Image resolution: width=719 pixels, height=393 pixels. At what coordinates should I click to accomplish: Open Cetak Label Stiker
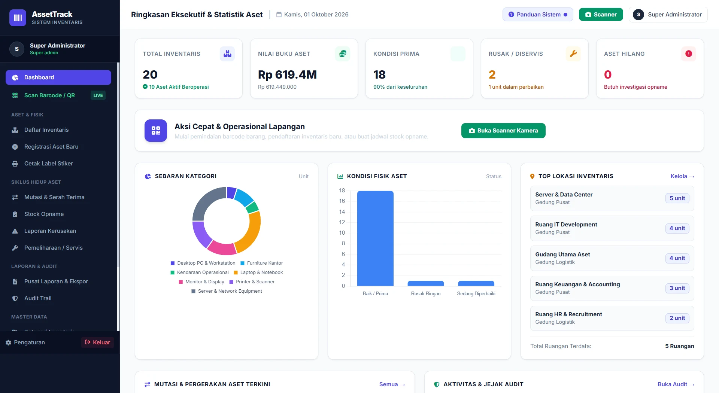pos(58,164)
